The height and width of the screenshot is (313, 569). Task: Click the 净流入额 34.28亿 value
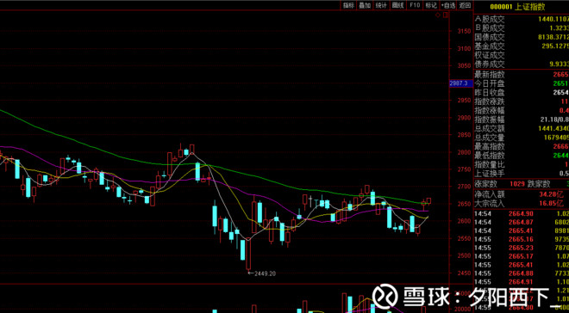548,195
